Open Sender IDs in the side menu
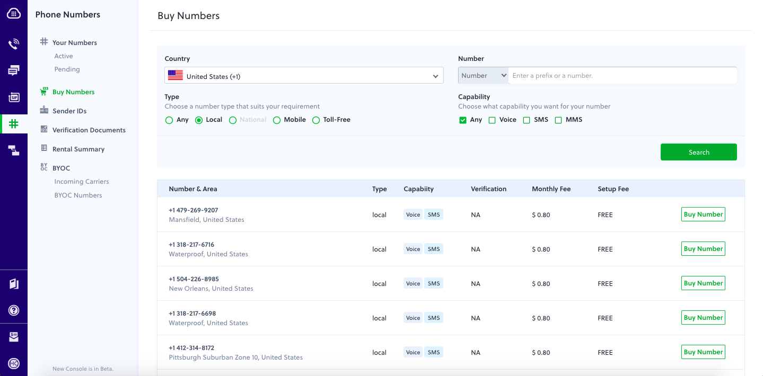 (x=69, y=111)
